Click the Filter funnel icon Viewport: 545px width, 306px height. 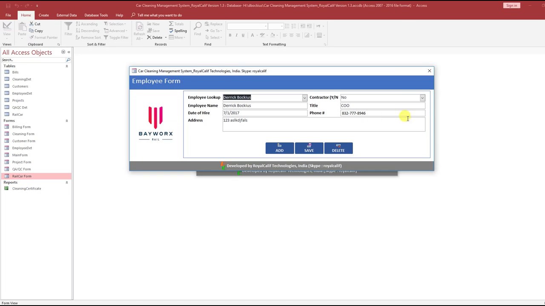pos(68,27)
